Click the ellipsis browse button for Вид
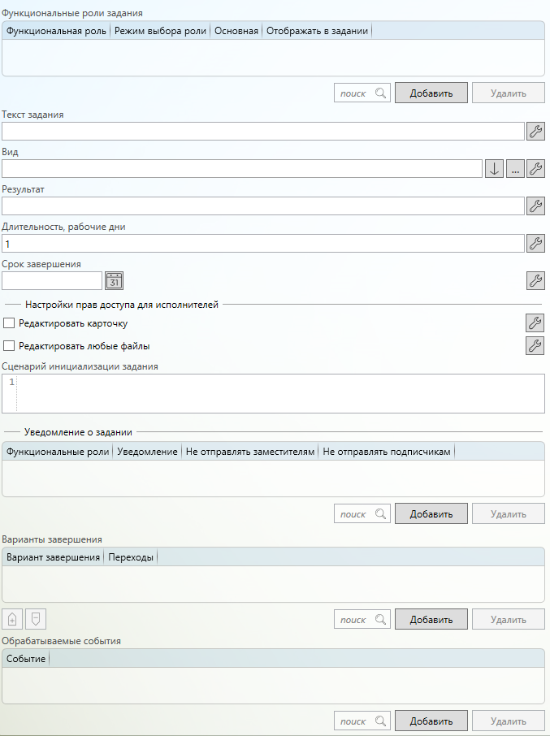Image resolution: width=550 pixels, height=736 pixels. pos(515,168)
